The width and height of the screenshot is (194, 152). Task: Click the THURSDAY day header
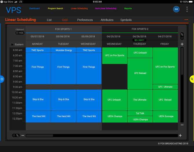(x=140, y=44)
